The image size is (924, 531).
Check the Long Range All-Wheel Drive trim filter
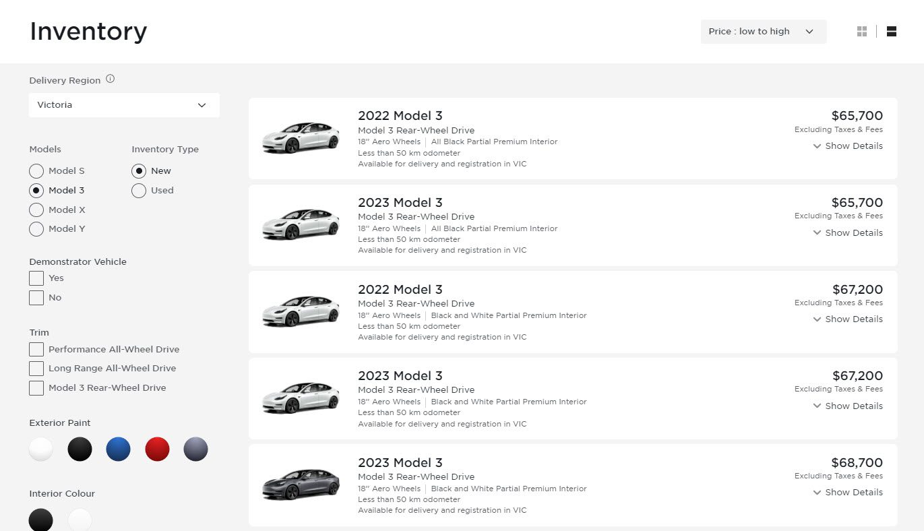tap(36, 368)
